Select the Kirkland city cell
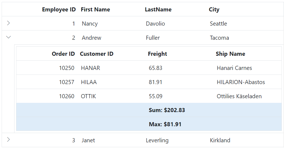This screenshot has width=284, height=148. pos(220,140)
